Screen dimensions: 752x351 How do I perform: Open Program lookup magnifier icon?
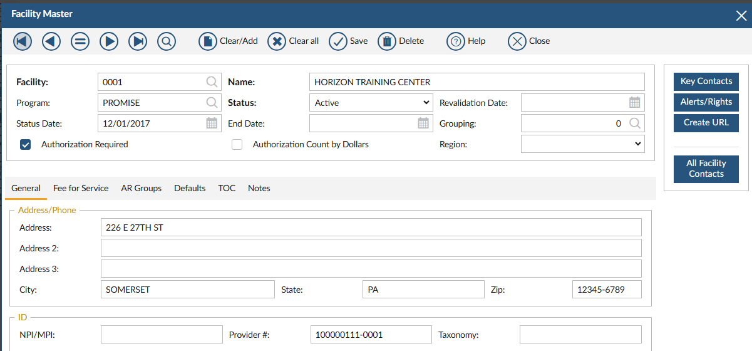pyautogui.click(x=212, y=102)
